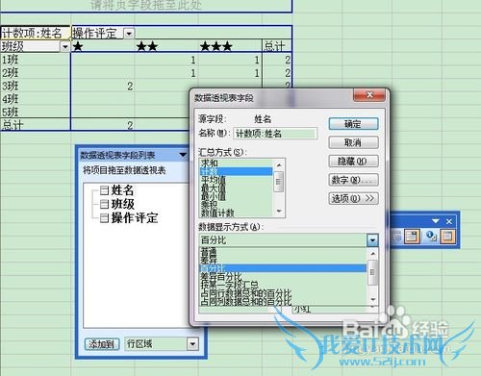
Task: Open the PivotTable toolbar options arrow
Action: 436,221
